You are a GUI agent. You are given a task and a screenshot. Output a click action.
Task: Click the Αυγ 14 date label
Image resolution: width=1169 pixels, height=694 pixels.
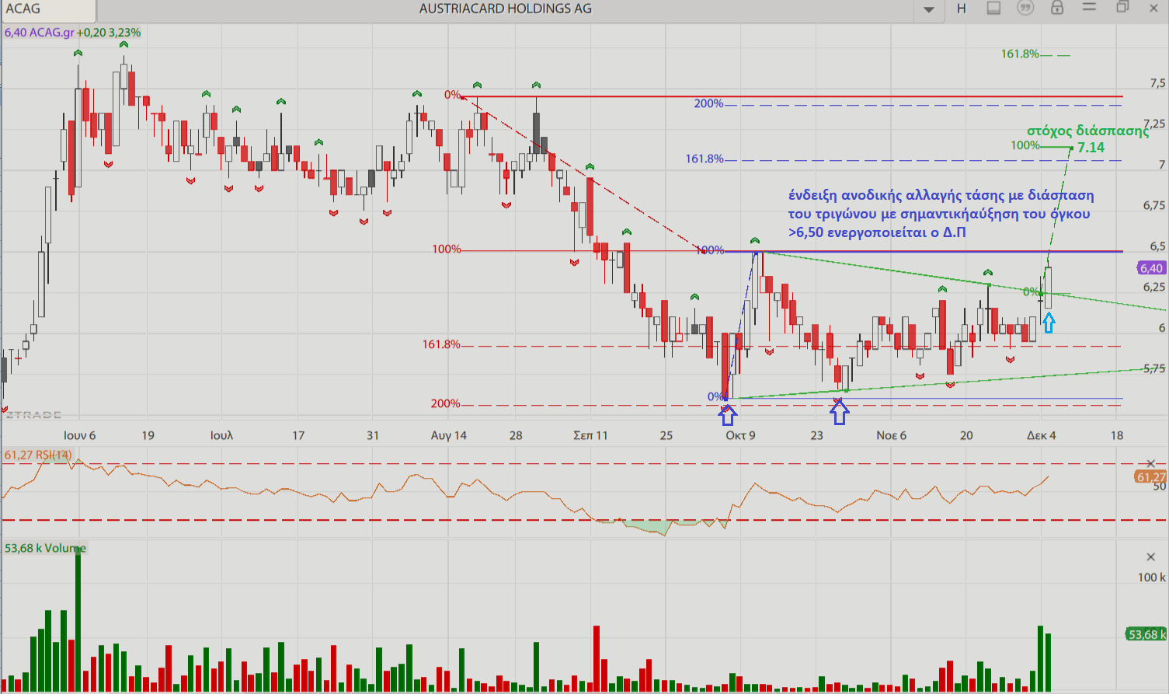coord(449,436)
